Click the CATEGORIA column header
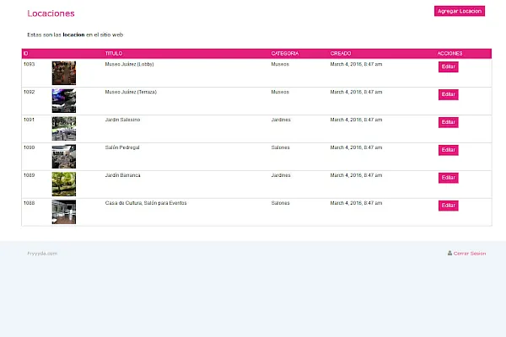The image size is (506, 337). [285, 54]
